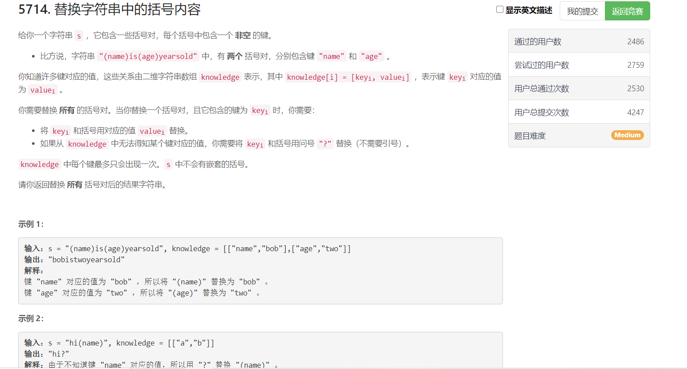Image resolution: width=687 pixels, height=369 pixels.
Task: Click the orange Medium difficulty badge
Action: coord(628,135)
